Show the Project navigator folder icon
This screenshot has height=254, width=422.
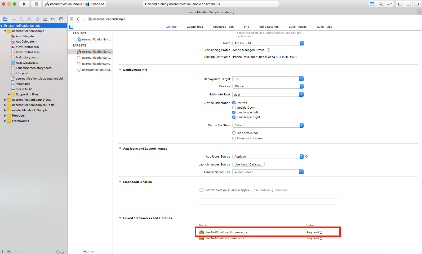pos(5,19)
